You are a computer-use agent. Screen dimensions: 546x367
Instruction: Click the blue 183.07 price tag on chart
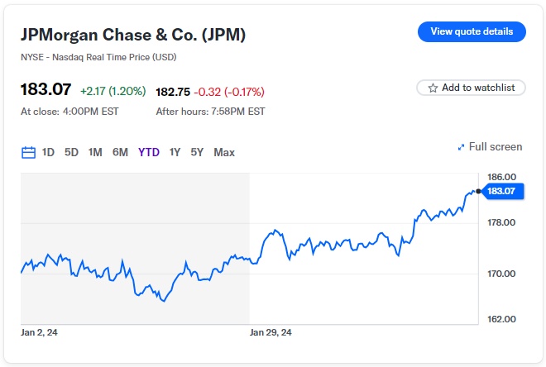pos(501,192)
